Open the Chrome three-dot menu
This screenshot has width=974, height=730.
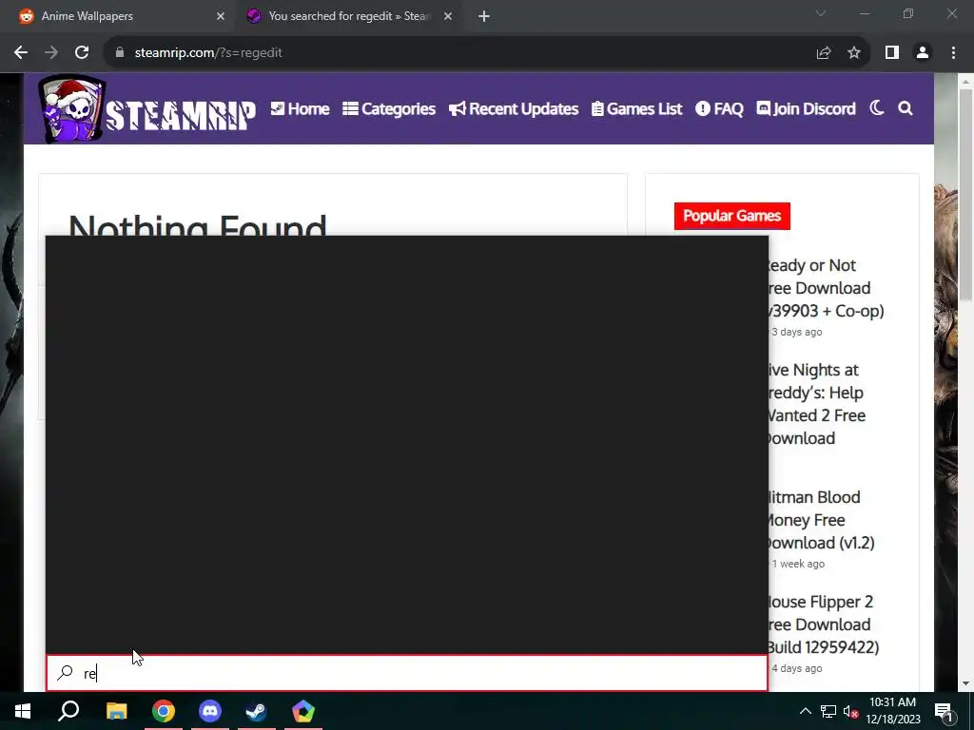[953, 53]
